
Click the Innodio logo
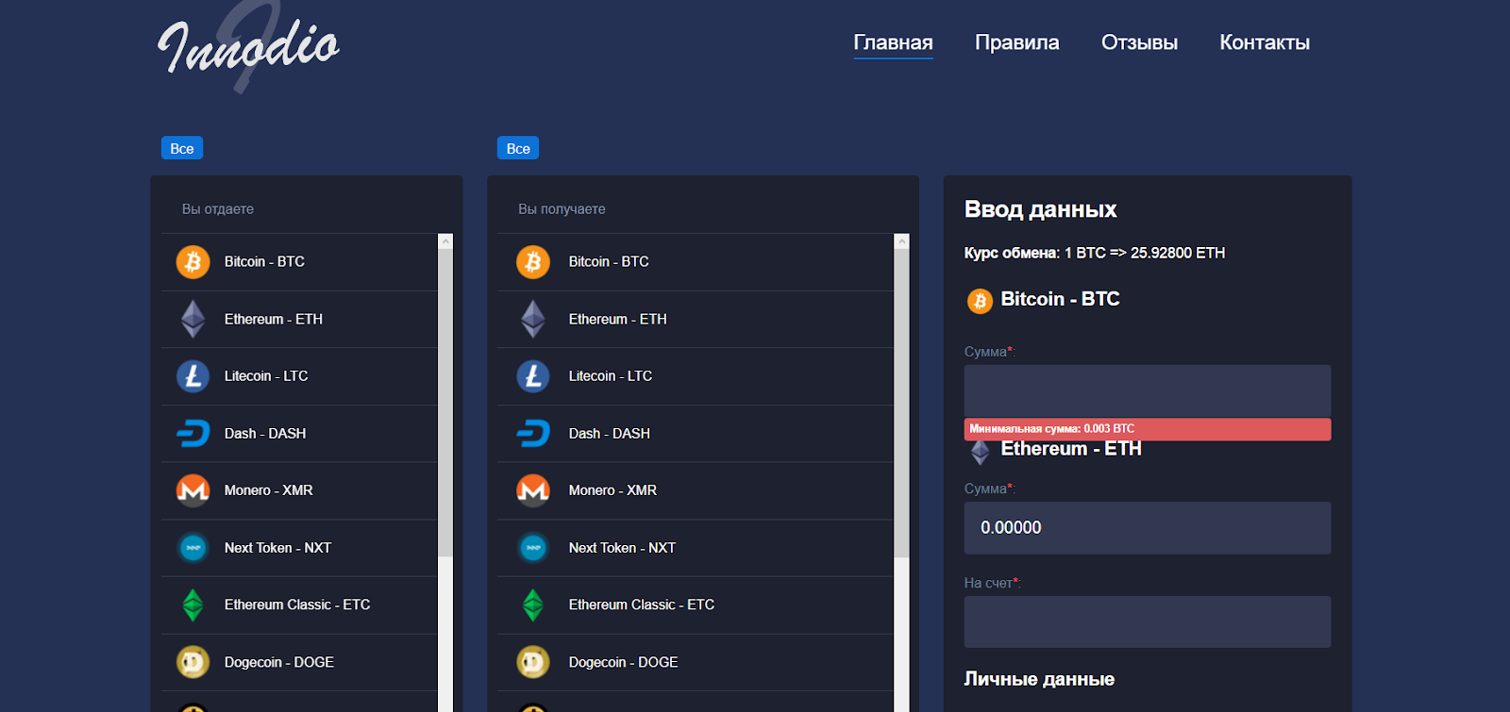248,45
